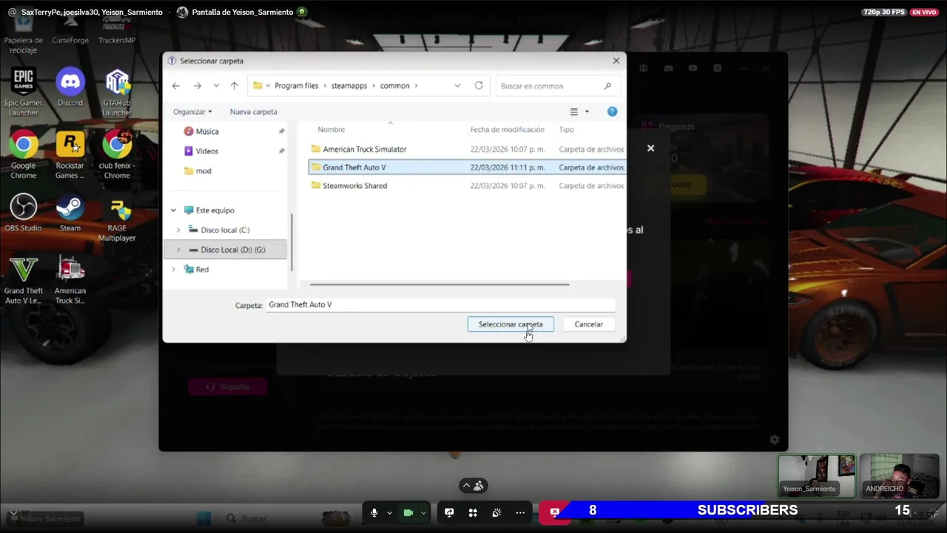947x533 pixels.
Task: Expand the chevron after common in path
Action: [x=416, y=86]
